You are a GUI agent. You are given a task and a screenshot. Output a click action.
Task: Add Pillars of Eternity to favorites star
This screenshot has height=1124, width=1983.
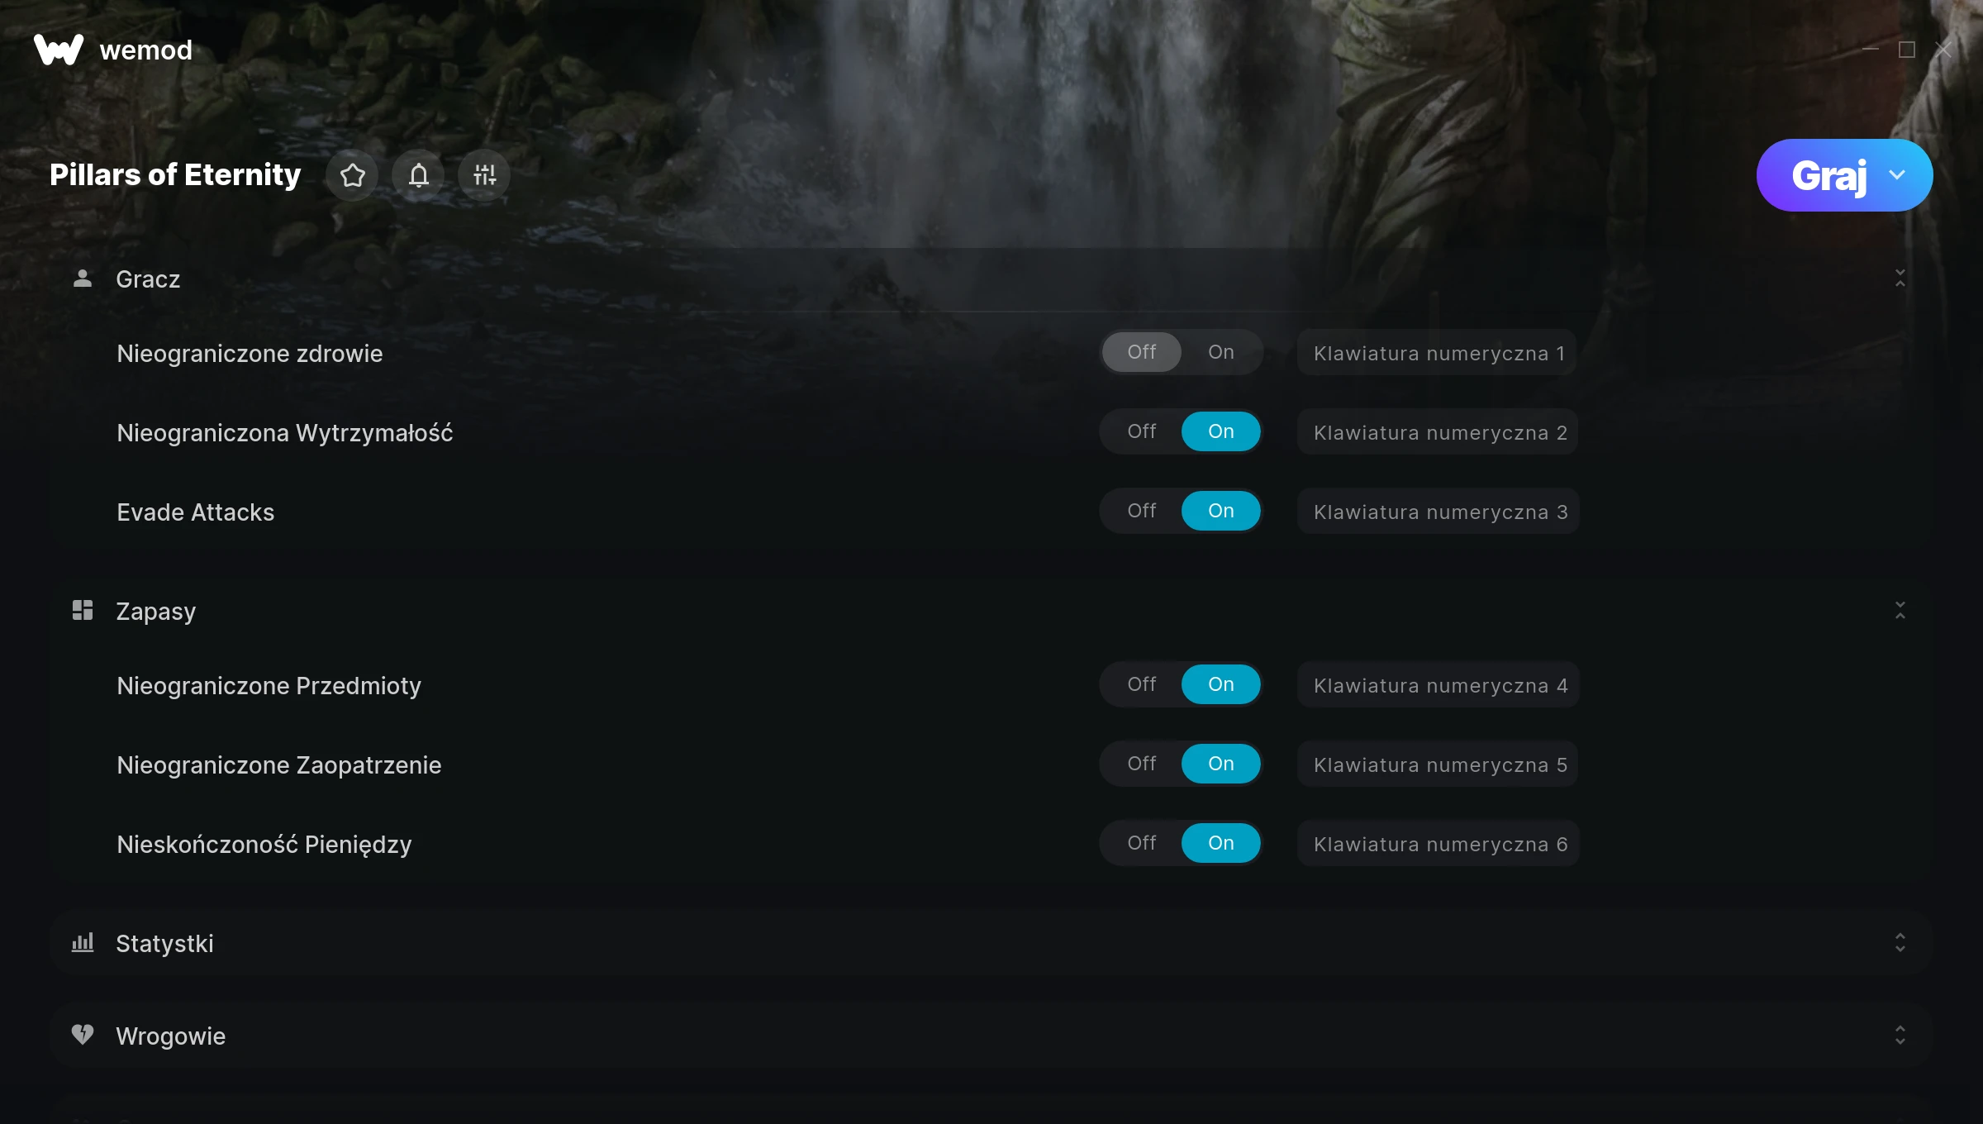tap(352, 175)
